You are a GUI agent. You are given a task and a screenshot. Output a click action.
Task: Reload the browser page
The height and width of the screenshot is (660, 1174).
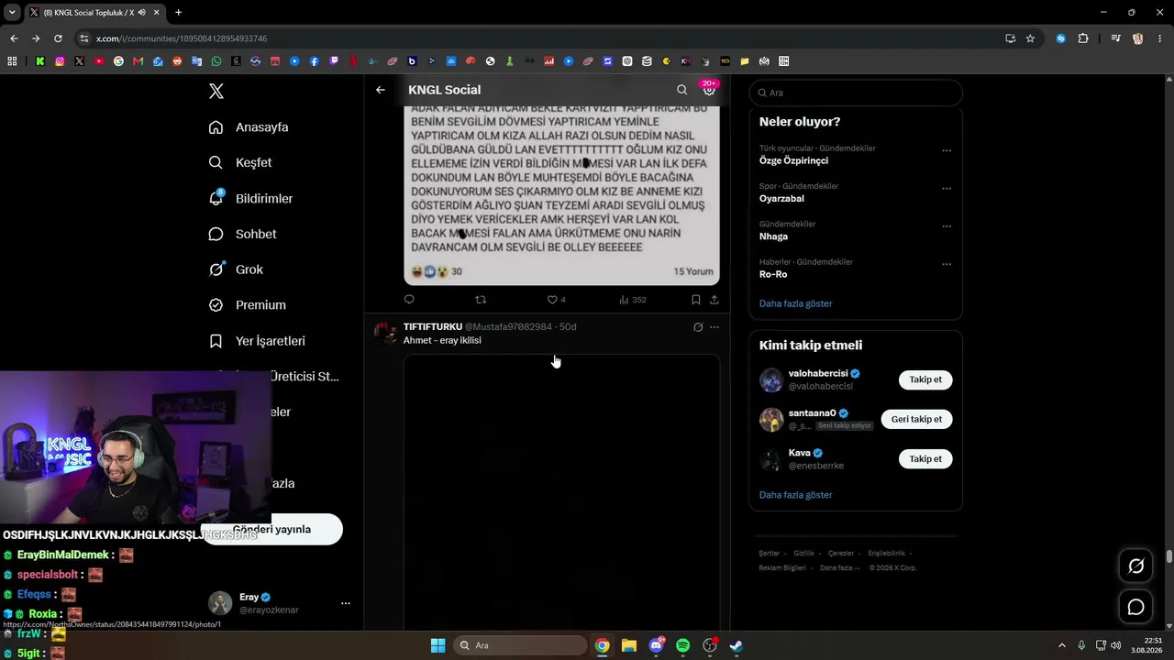pyautogui.click(x=58, y=38)
